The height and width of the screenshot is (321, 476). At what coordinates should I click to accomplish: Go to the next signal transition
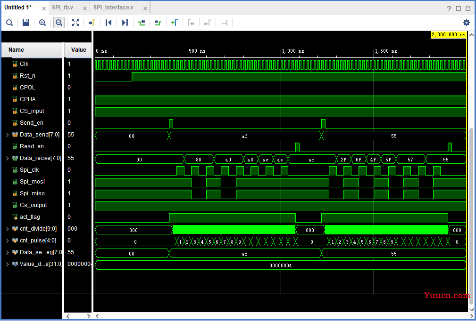[x=158, y=23]
